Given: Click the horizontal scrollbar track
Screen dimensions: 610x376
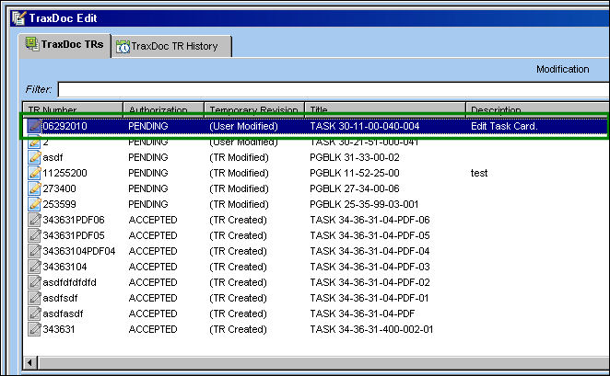Looking at the screenshot, I should (323, 363).
